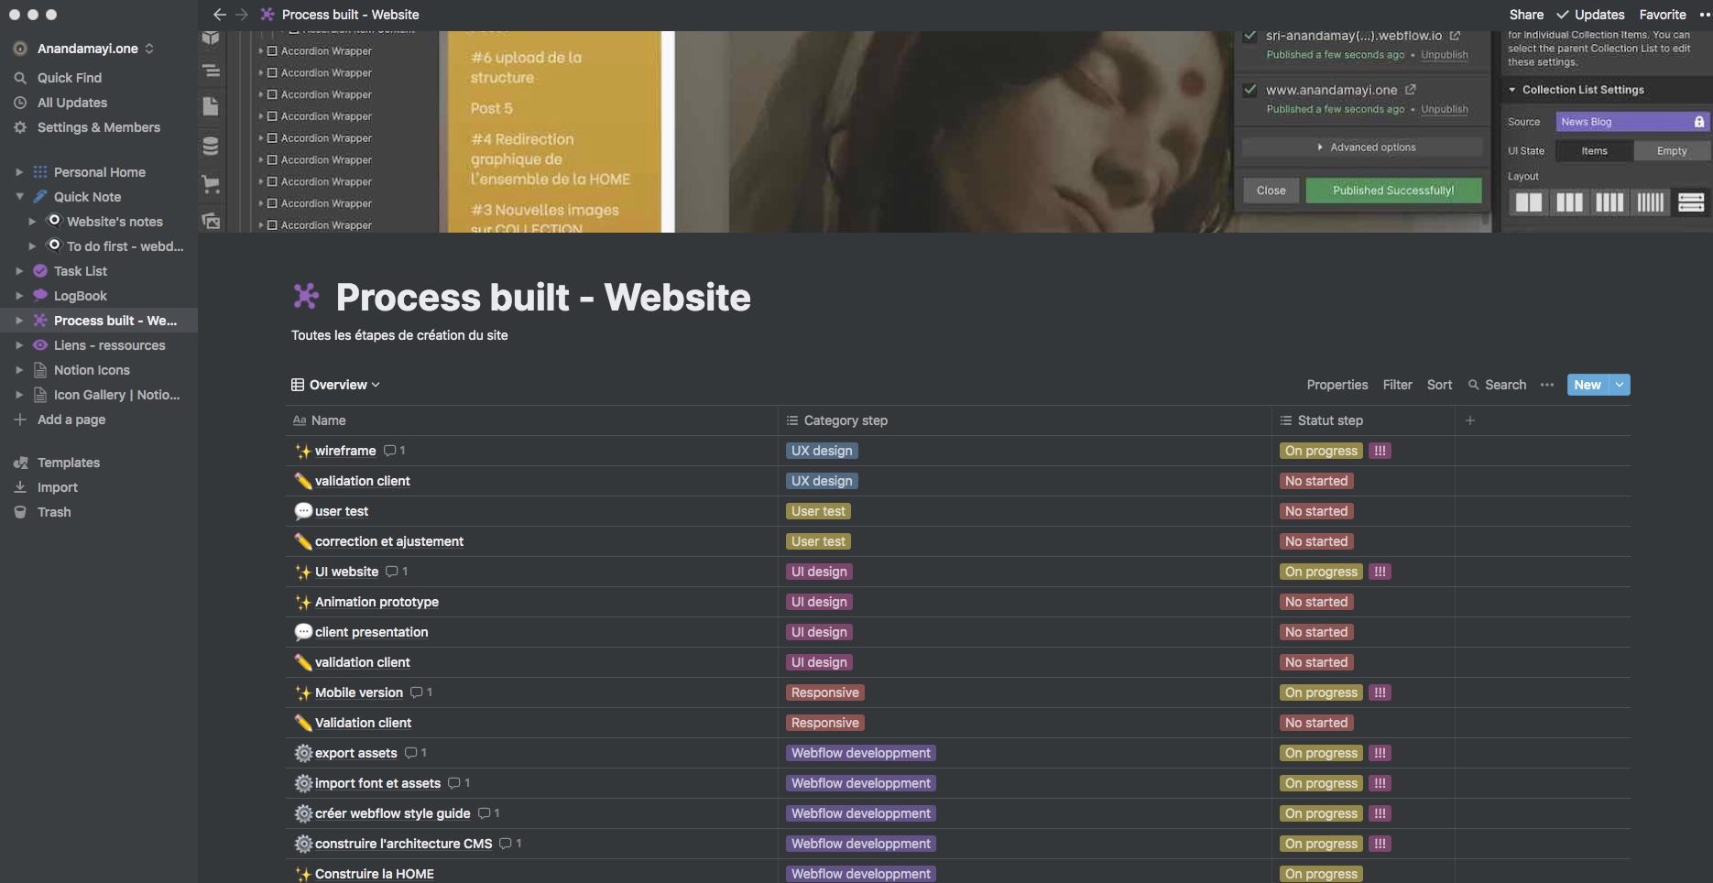Select the Empty UI State toggle

point(1672,151)
